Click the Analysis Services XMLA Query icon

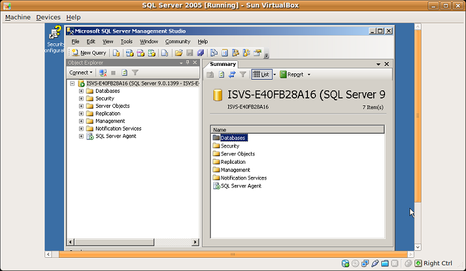coord(152,53)
